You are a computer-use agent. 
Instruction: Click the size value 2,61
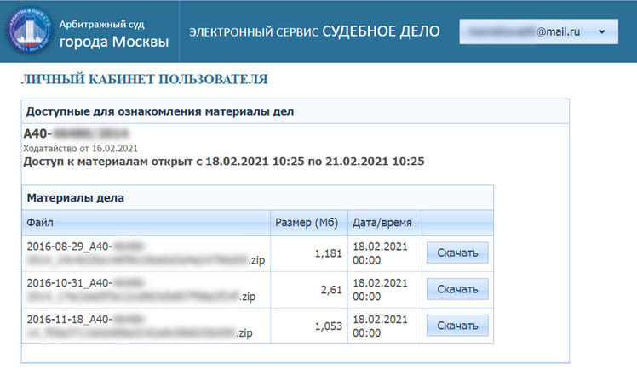[331, 290]
